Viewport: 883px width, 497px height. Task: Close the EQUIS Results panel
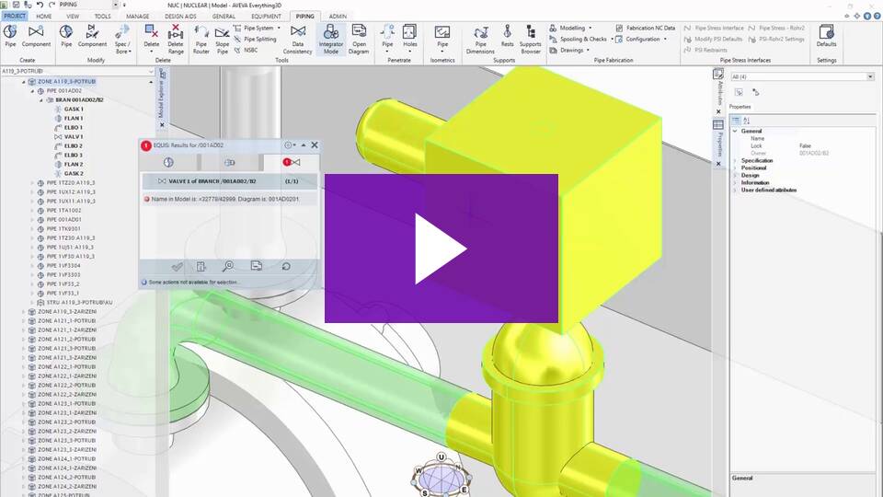[x=315, y=145]
